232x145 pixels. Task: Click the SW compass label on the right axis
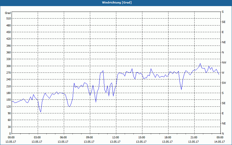[x=224, y=83]
